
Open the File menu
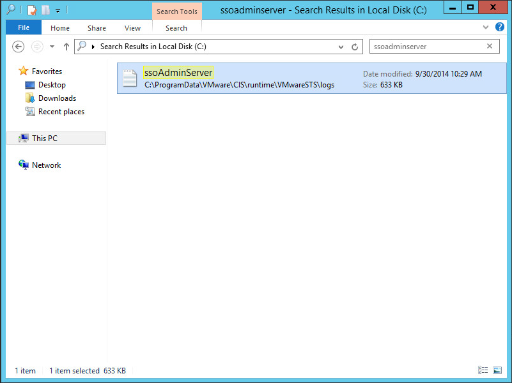tap(24, 27)
